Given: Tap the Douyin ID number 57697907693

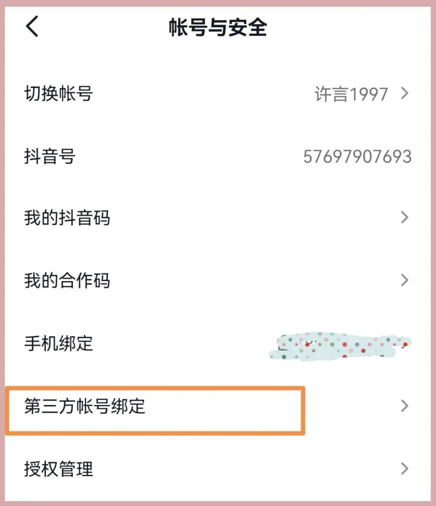Looking at the screenshot, I should click(x=357, y=157).
